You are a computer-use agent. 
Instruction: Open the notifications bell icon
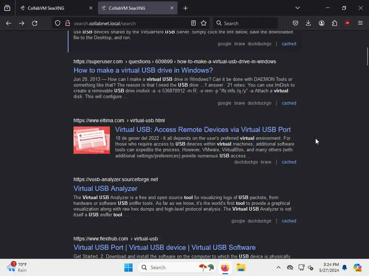point(344,267)
